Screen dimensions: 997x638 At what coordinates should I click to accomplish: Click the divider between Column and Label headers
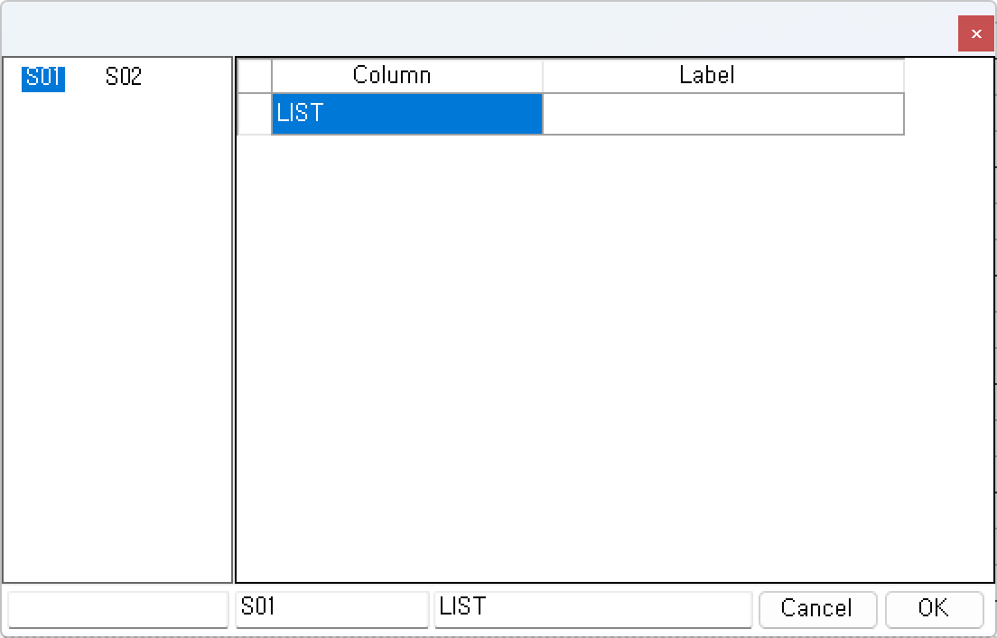543,75
